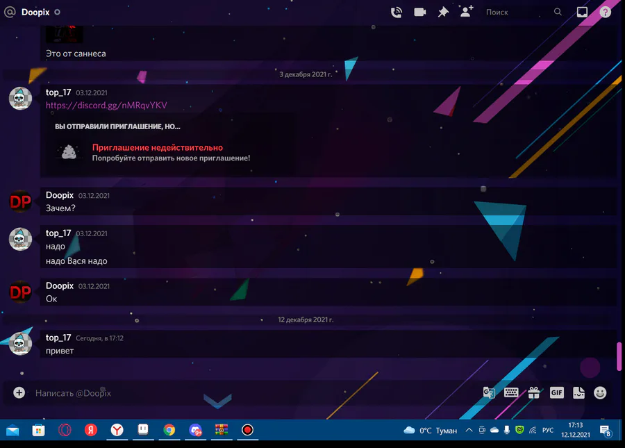
Task: Open the Wi-Fi network tray icon
Action: (x=533, y=430)
